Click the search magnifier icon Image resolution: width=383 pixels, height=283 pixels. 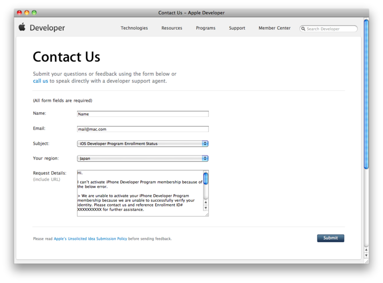(x=303, y=29)
